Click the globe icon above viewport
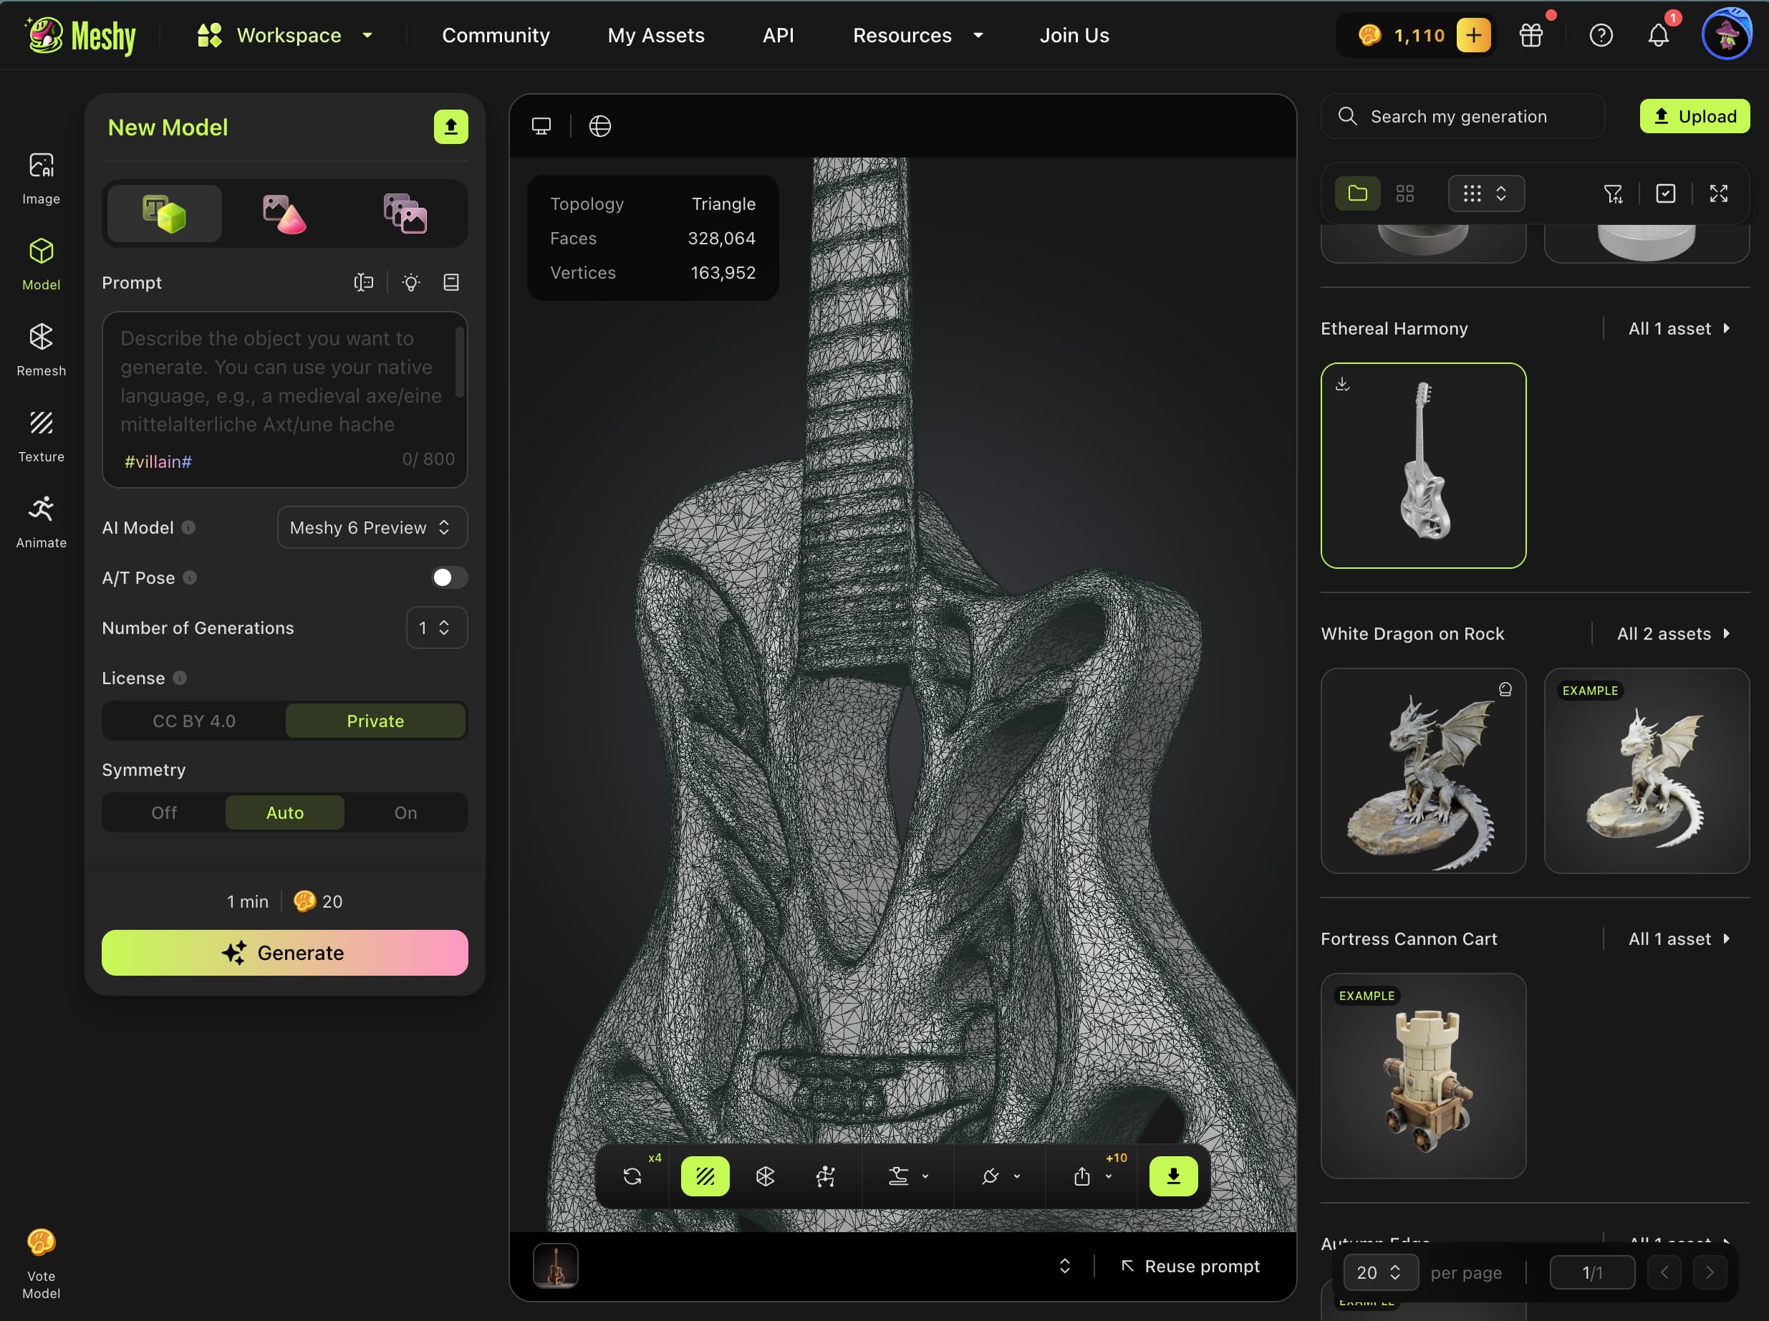Screen dimensions: 1769x1321 [599, 126]
